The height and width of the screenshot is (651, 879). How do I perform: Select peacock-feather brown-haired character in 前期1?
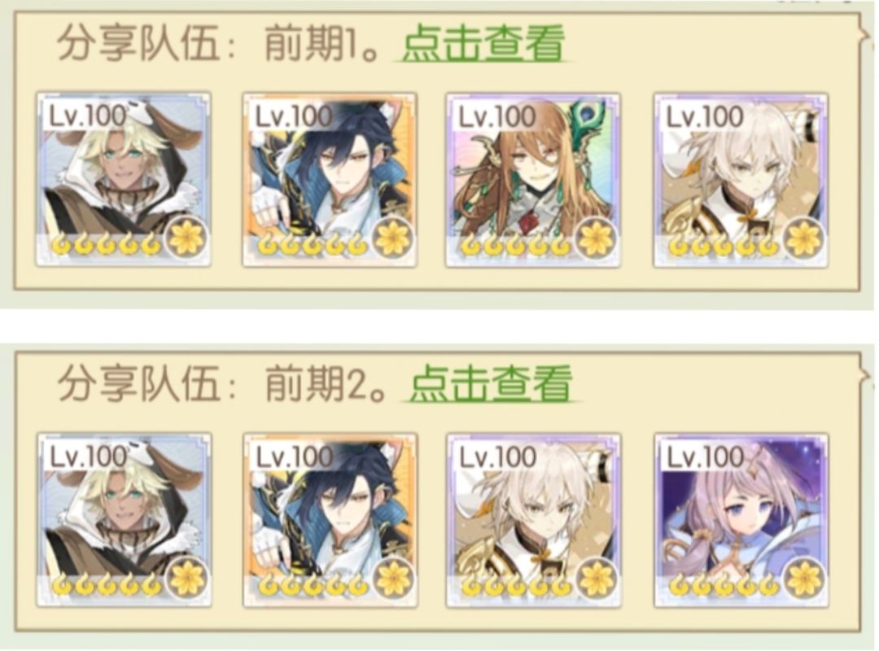point(533,179)
